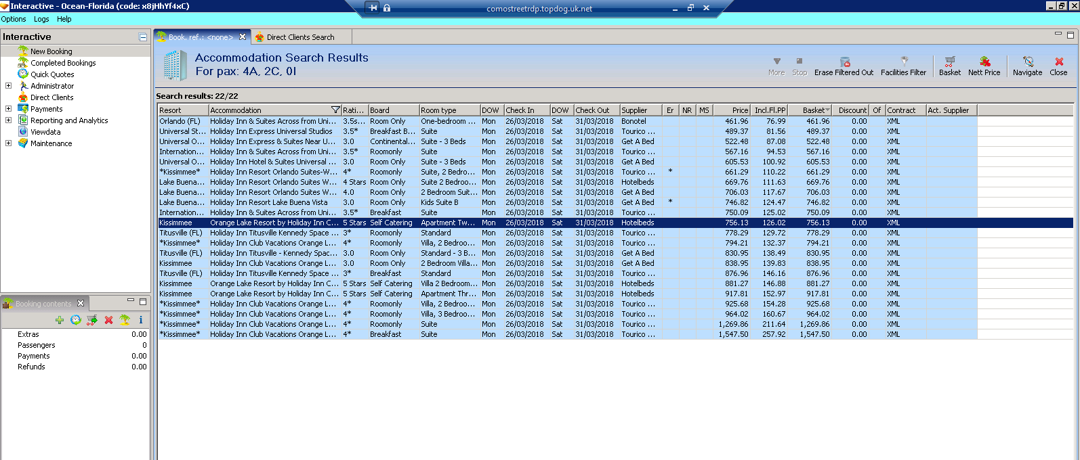This screenshot has height=460, width=1080.
Task: Select Direct Clients in the sidebar tree
Action: click(51, 97)
